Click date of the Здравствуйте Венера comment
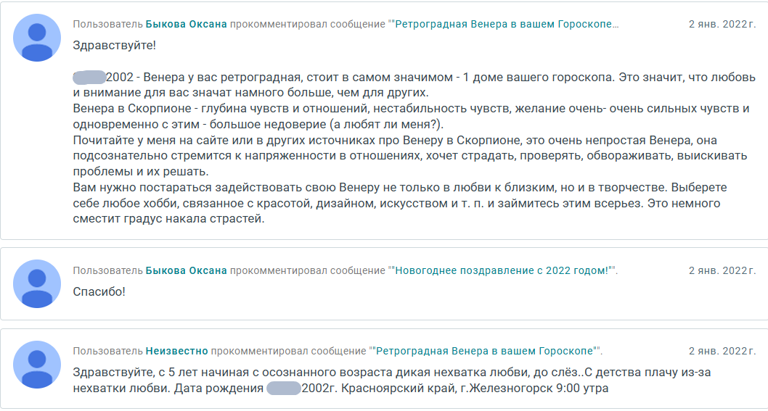The width and height of the screenshot is (768, 411). coord(722,24)
